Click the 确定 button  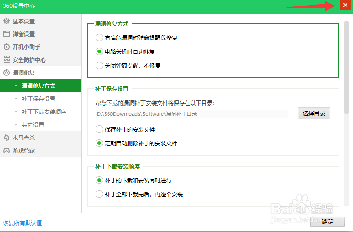[327, 222]
